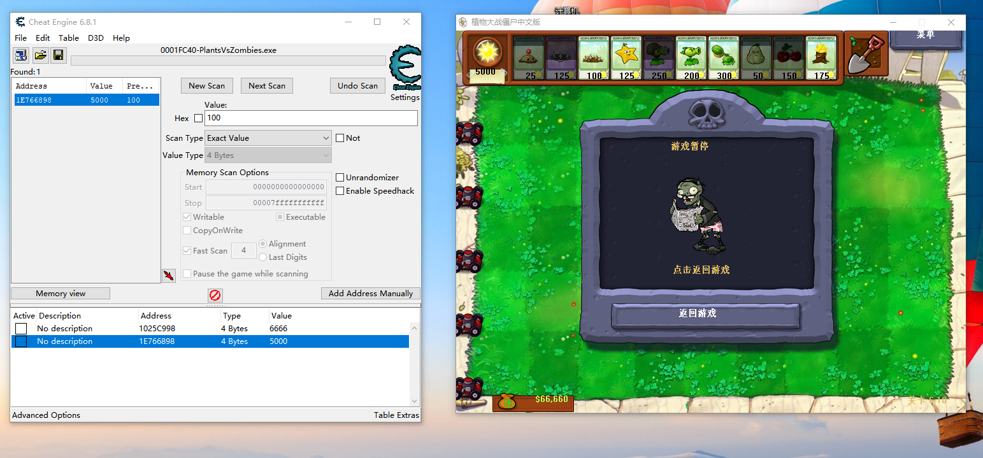The height and width of the screenshot is (458, 983).
Task: Pick the Spikeweed seed packet costing 100
Action: pos(594,58)
